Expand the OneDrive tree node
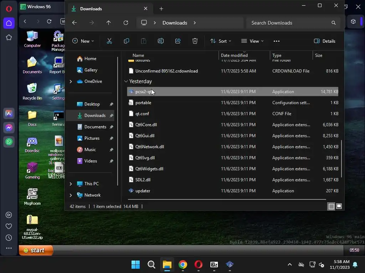 coord(71,81)
